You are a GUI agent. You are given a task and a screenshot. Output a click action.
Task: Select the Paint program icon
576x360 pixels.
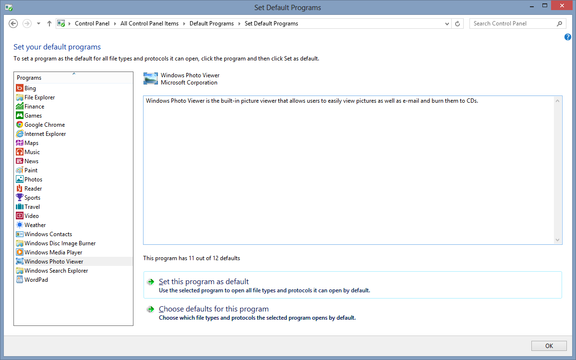pos(20,170)
